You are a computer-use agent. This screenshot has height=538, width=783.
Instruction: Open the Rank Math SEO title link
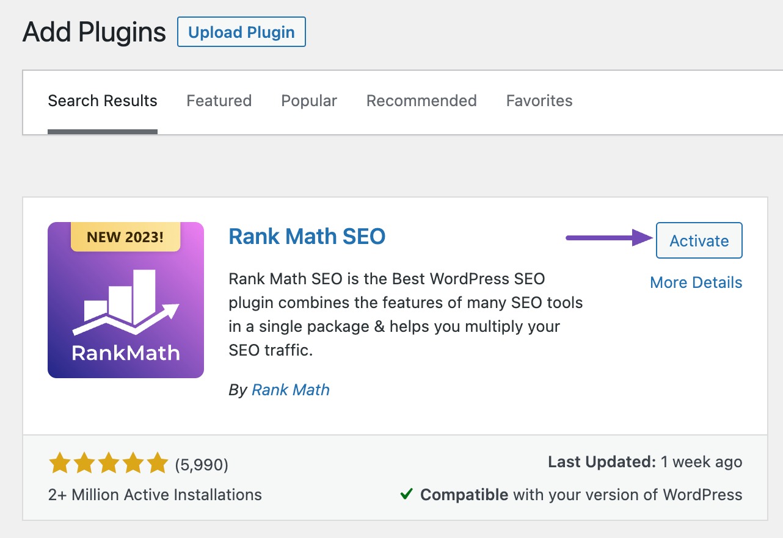[307, 236]
